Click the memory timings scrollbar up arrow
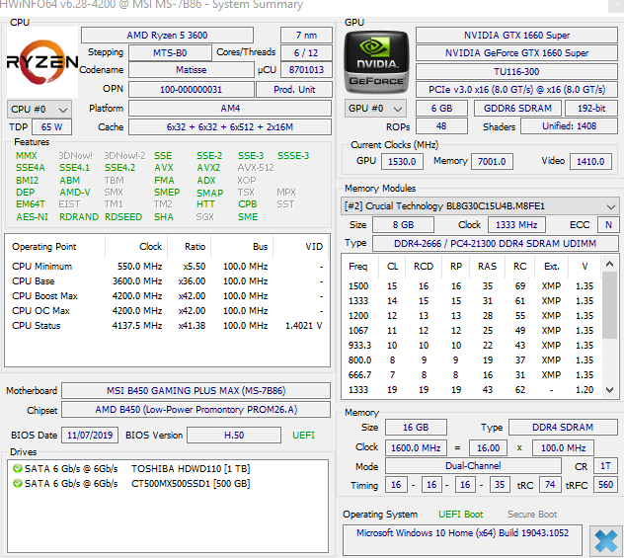This screenshot has height=558, width=624. pyautogui.click(x=609, y=264)
